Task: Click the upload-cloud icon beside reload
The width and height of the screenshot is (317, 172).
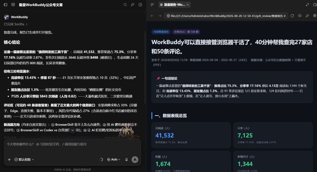Action: point(300,16)
